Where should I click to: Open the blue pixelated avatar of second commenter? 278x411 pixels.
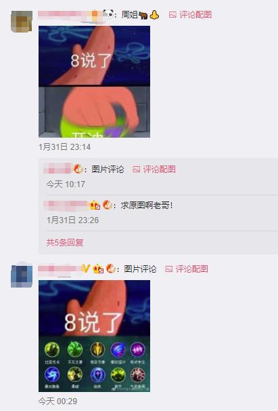pyautogui.click(x=22, y=276)
